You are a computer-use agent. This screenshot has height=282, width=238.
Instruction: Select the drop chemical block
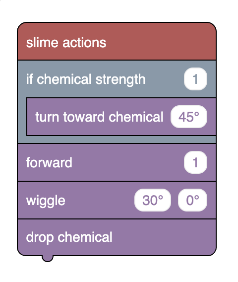coord(117,237)
